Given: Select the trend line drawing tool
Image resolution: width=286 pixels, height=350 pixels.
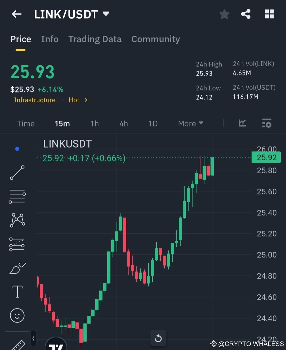Looking at the screenshot, I should [x=17, y=172].
